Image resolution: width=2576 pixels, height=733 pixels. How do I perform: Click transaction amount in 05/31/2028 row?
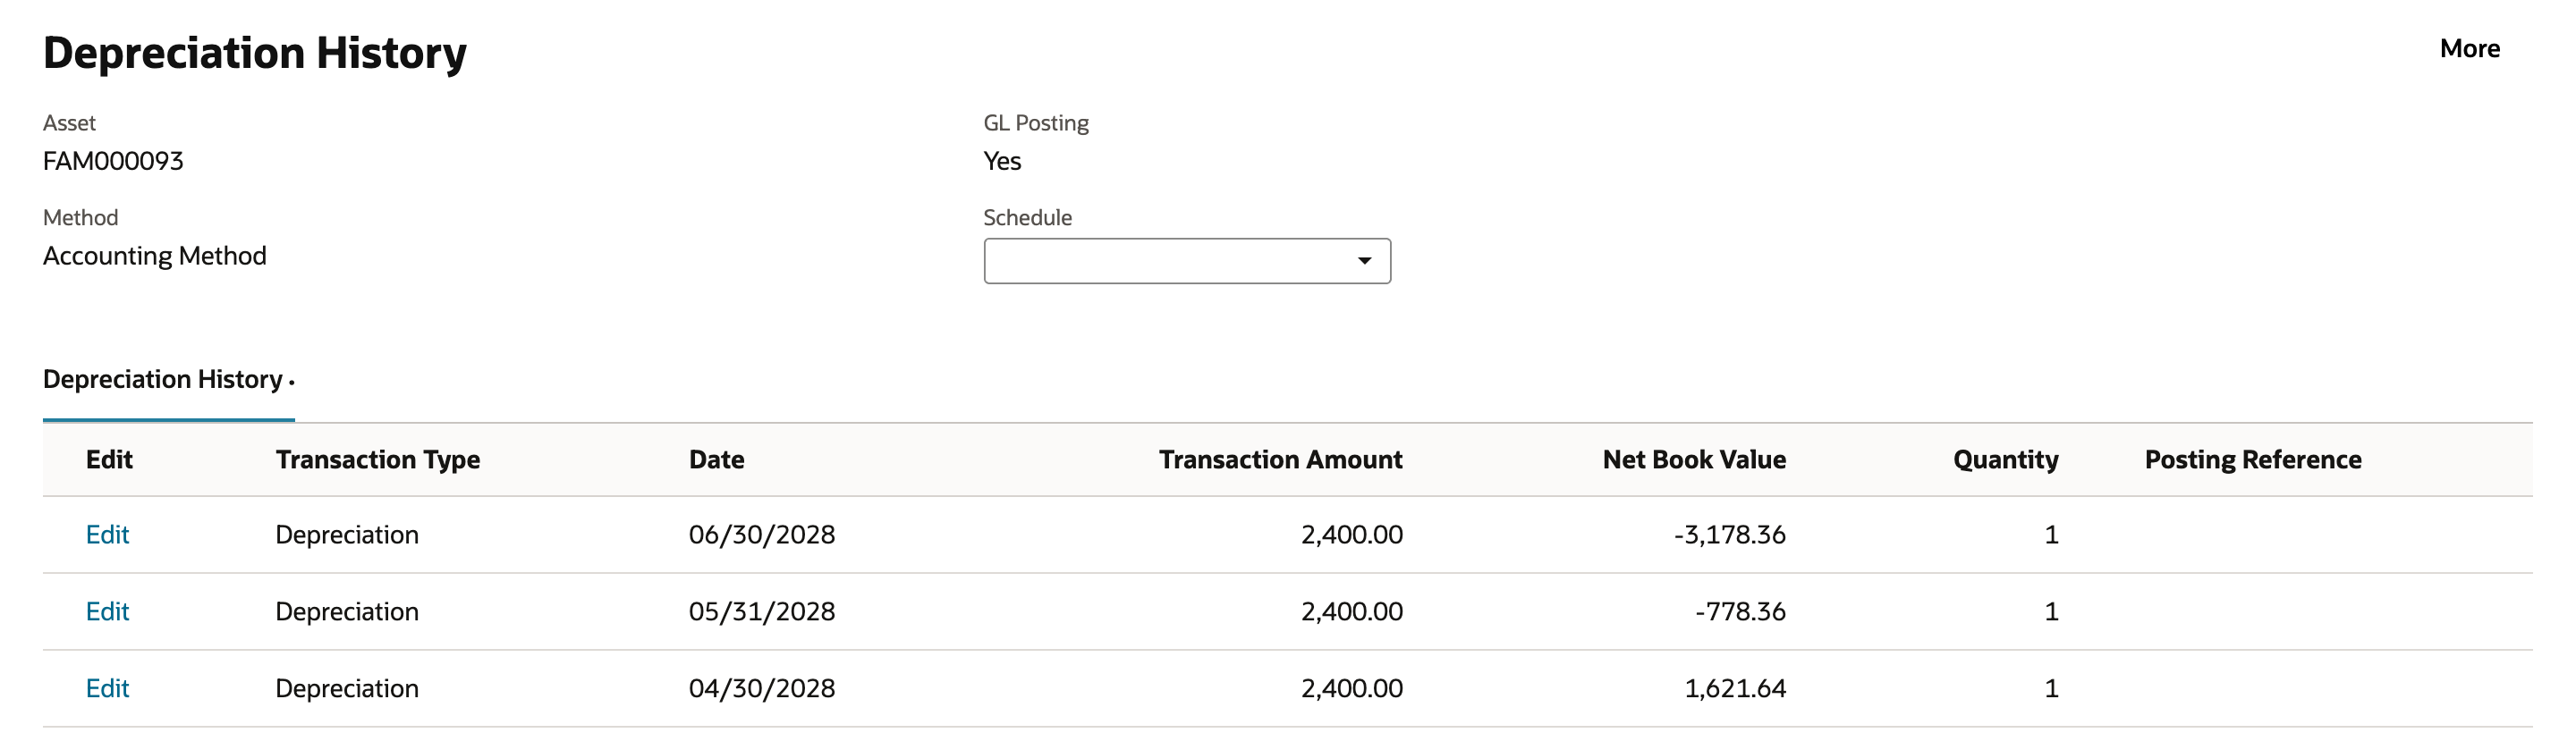tap(1352, 611)
